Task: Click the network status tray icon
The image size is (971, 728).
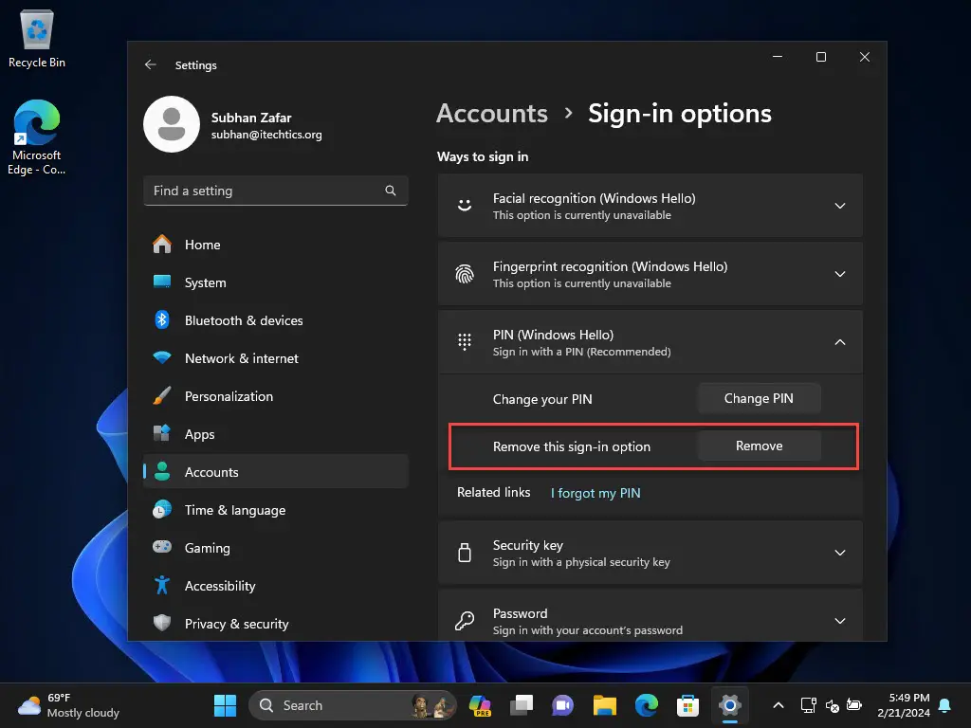Action: click(x=808, y=705)
